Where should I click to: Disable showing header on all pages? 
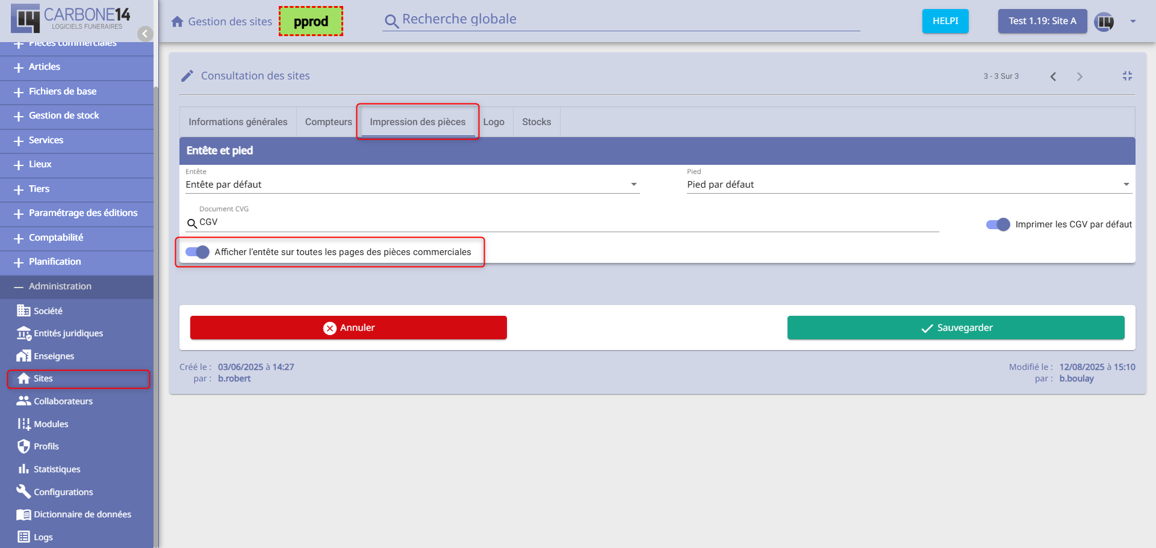point(197,252)
